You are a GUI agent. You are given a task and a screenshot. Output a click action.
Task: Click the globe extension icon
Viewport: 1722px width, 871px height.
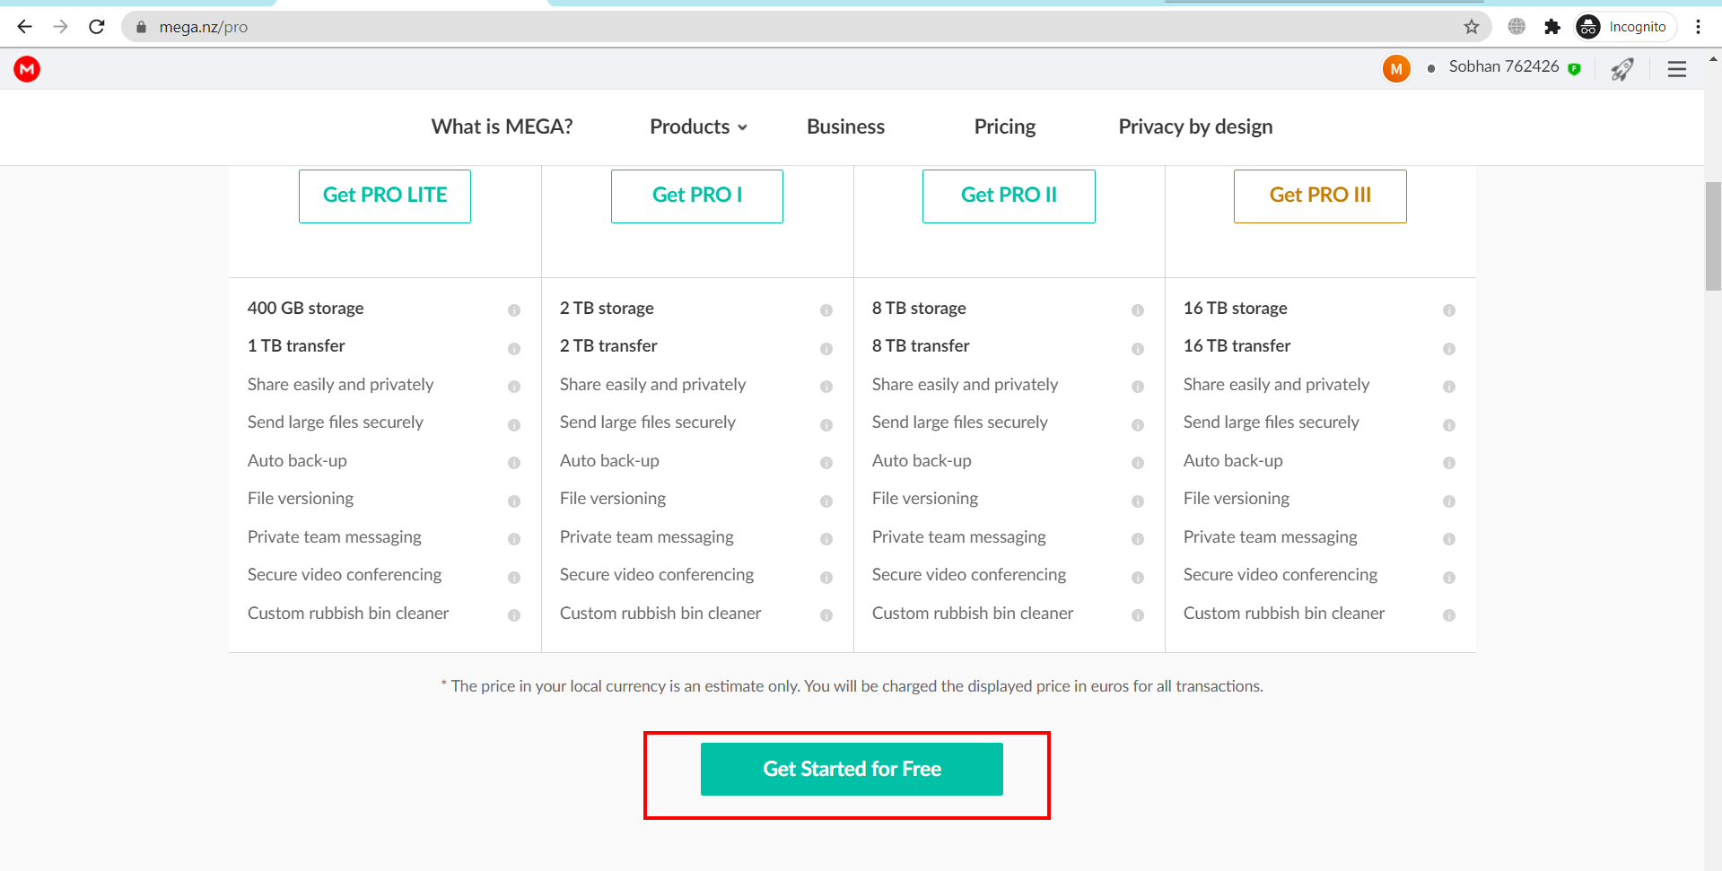click(x=1517, y=27)
